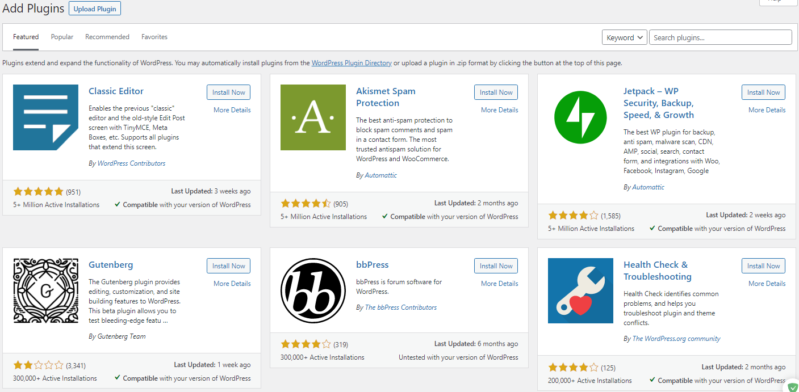Click the Gutenberg ornate 'G' plugin icon

point(45,291)
